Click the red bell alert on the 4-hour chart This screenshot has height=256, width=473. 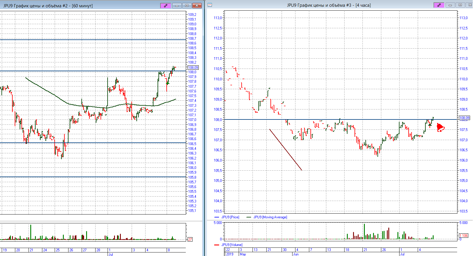click(440, 128)
